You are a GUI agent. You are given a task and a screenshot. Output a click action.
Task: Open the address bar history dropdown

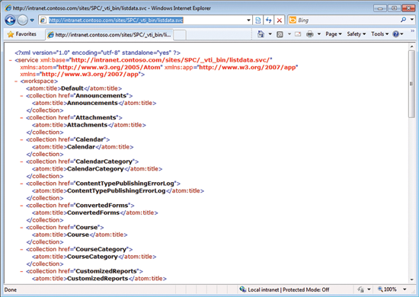(248, 21)
